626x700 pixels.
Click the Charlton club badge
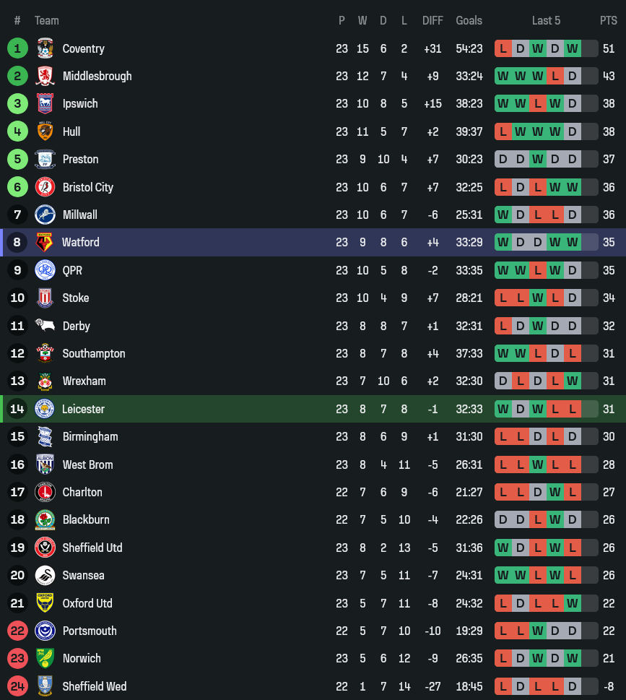(x=45, y=492)
